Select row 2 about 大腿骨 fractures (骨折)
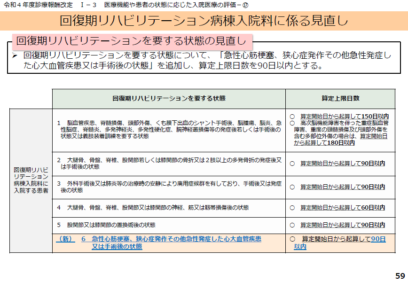Viewport: 408px width, 282px height. [x=169, y=163]
